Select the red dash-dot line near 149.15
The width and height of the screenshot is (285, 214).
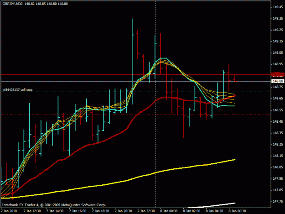tap(136, 39)
